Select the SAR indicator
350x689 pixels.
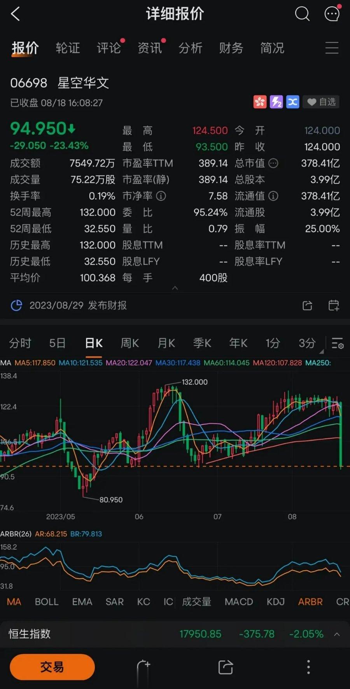tap(115, 602)
